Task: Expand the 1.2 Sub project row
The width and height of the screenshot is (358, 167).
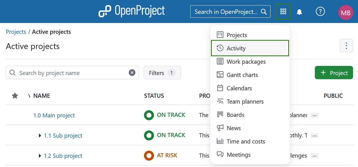Action: click(x=39, y=156)
